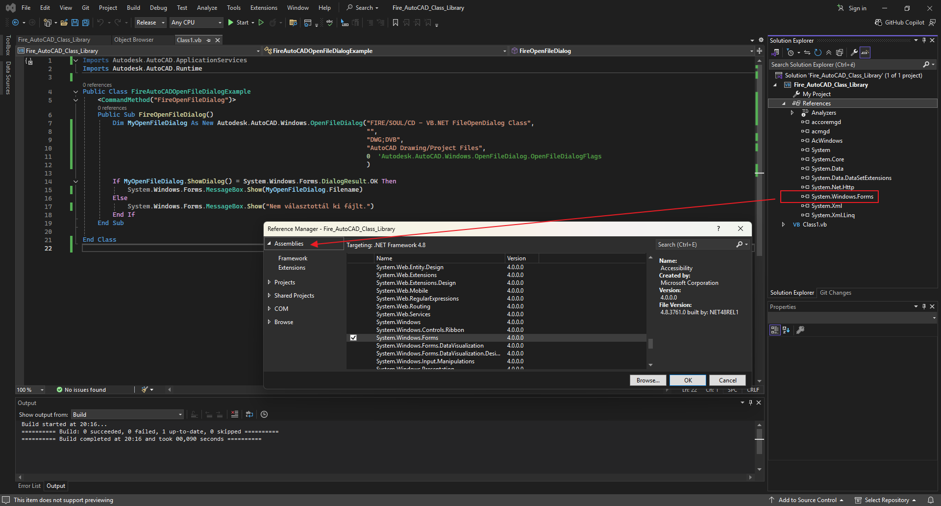Toggle Preview Selected Items in Solution Explorer
Image resolution: width=941 pixels, height=506 pixels.
(865, 52)
